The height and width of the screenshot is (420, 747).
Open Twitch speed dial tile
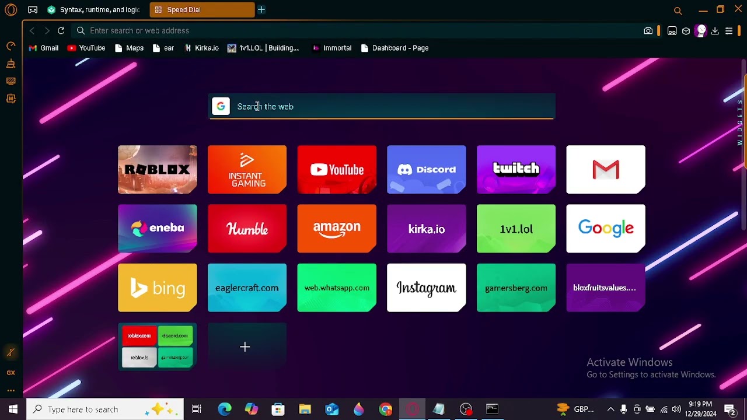516,169
